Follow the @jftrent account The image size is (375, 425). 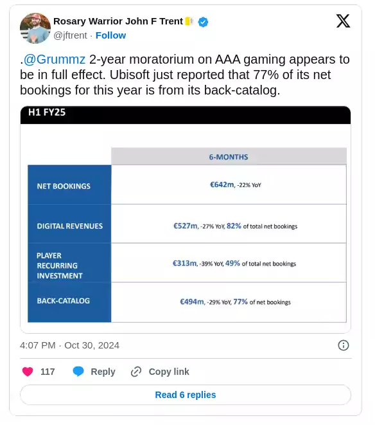click(110, 35)
